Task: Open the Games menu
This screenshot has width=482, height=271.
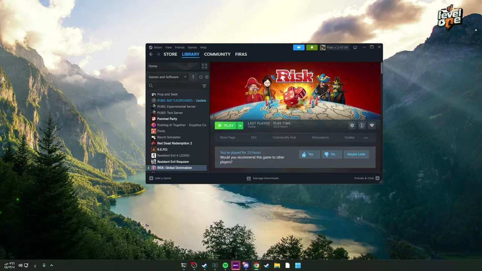Action: pos(192,47)
